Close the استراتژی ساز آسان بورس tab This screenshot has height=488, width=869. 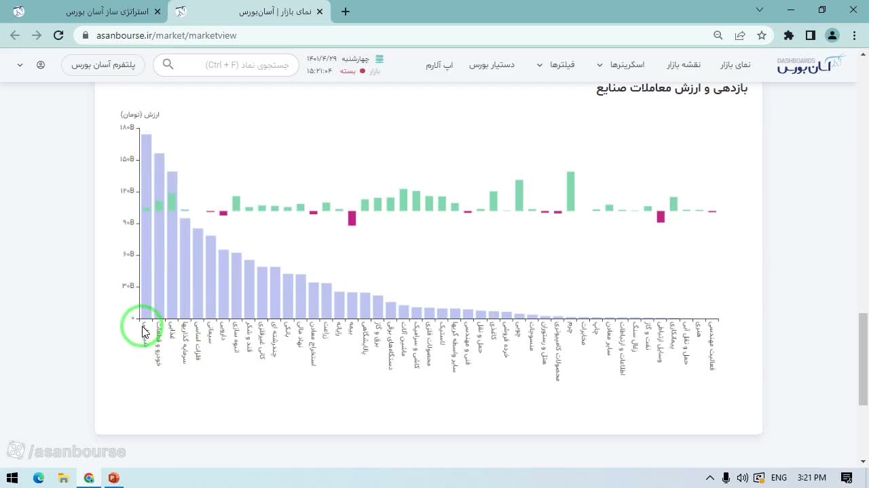point(158,12)
